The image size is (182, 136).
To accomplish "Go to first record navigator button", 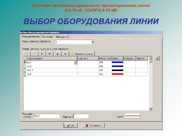I will 27,54.
